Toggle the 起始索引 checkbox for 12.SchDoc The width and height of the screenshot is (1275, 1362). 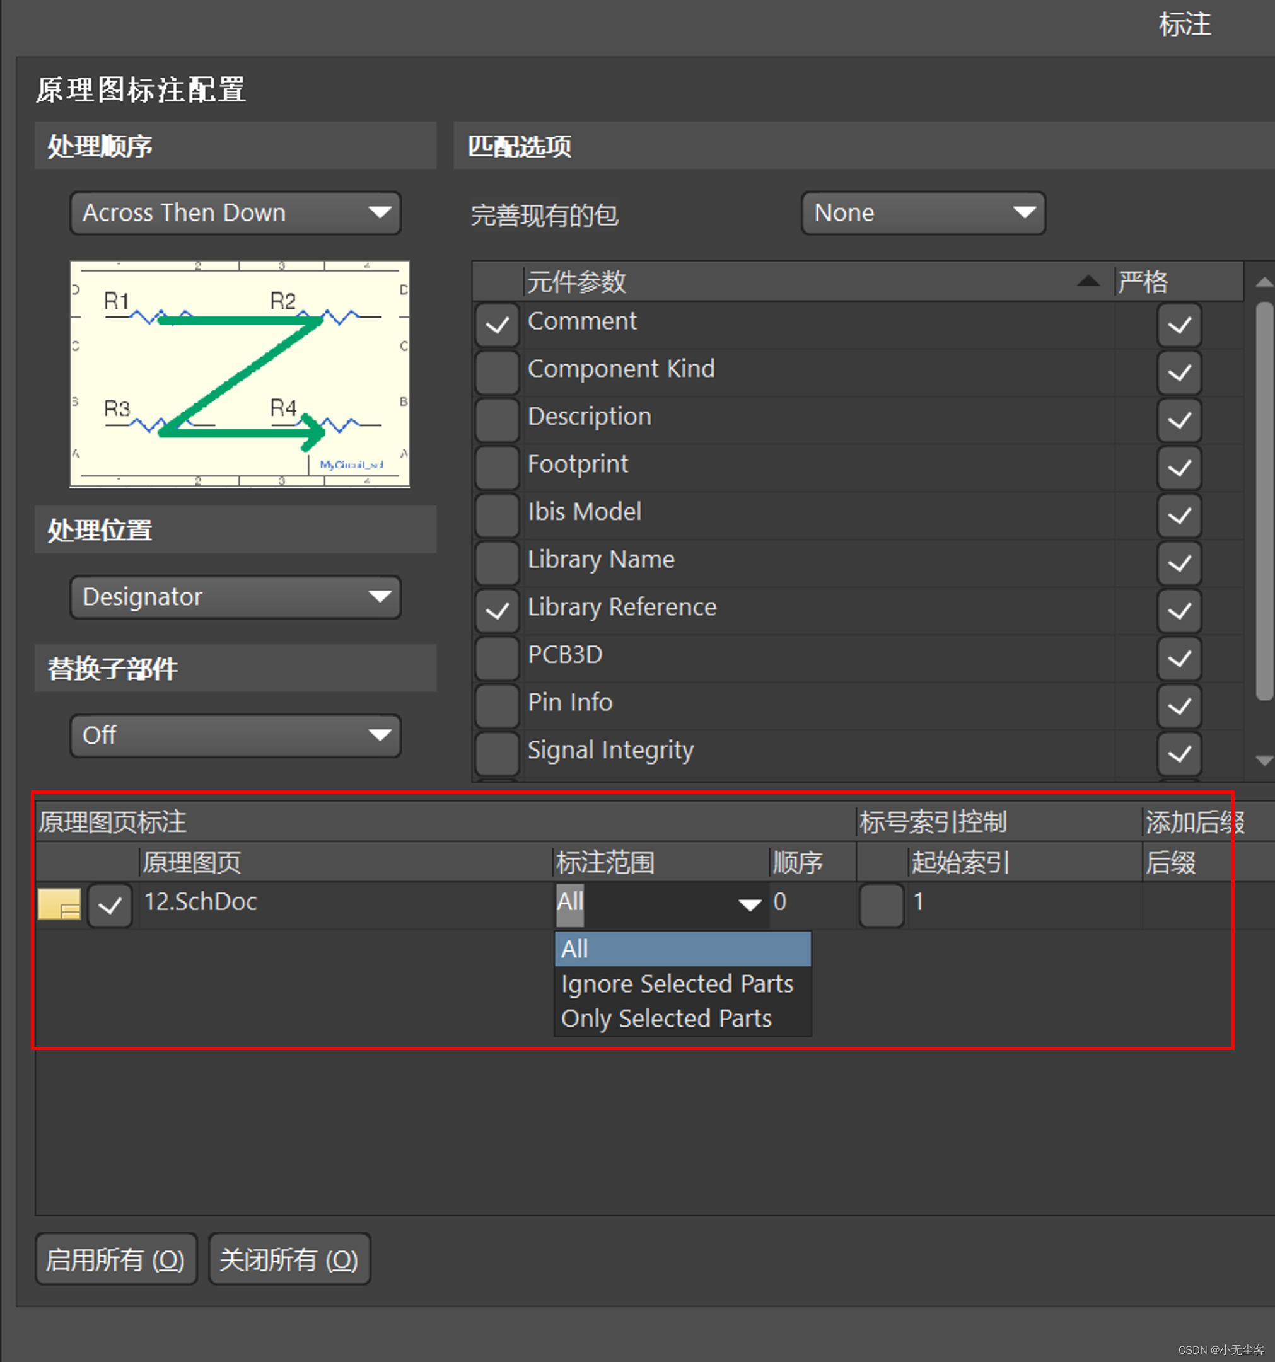pyautogui.click(x=882, y=904)
